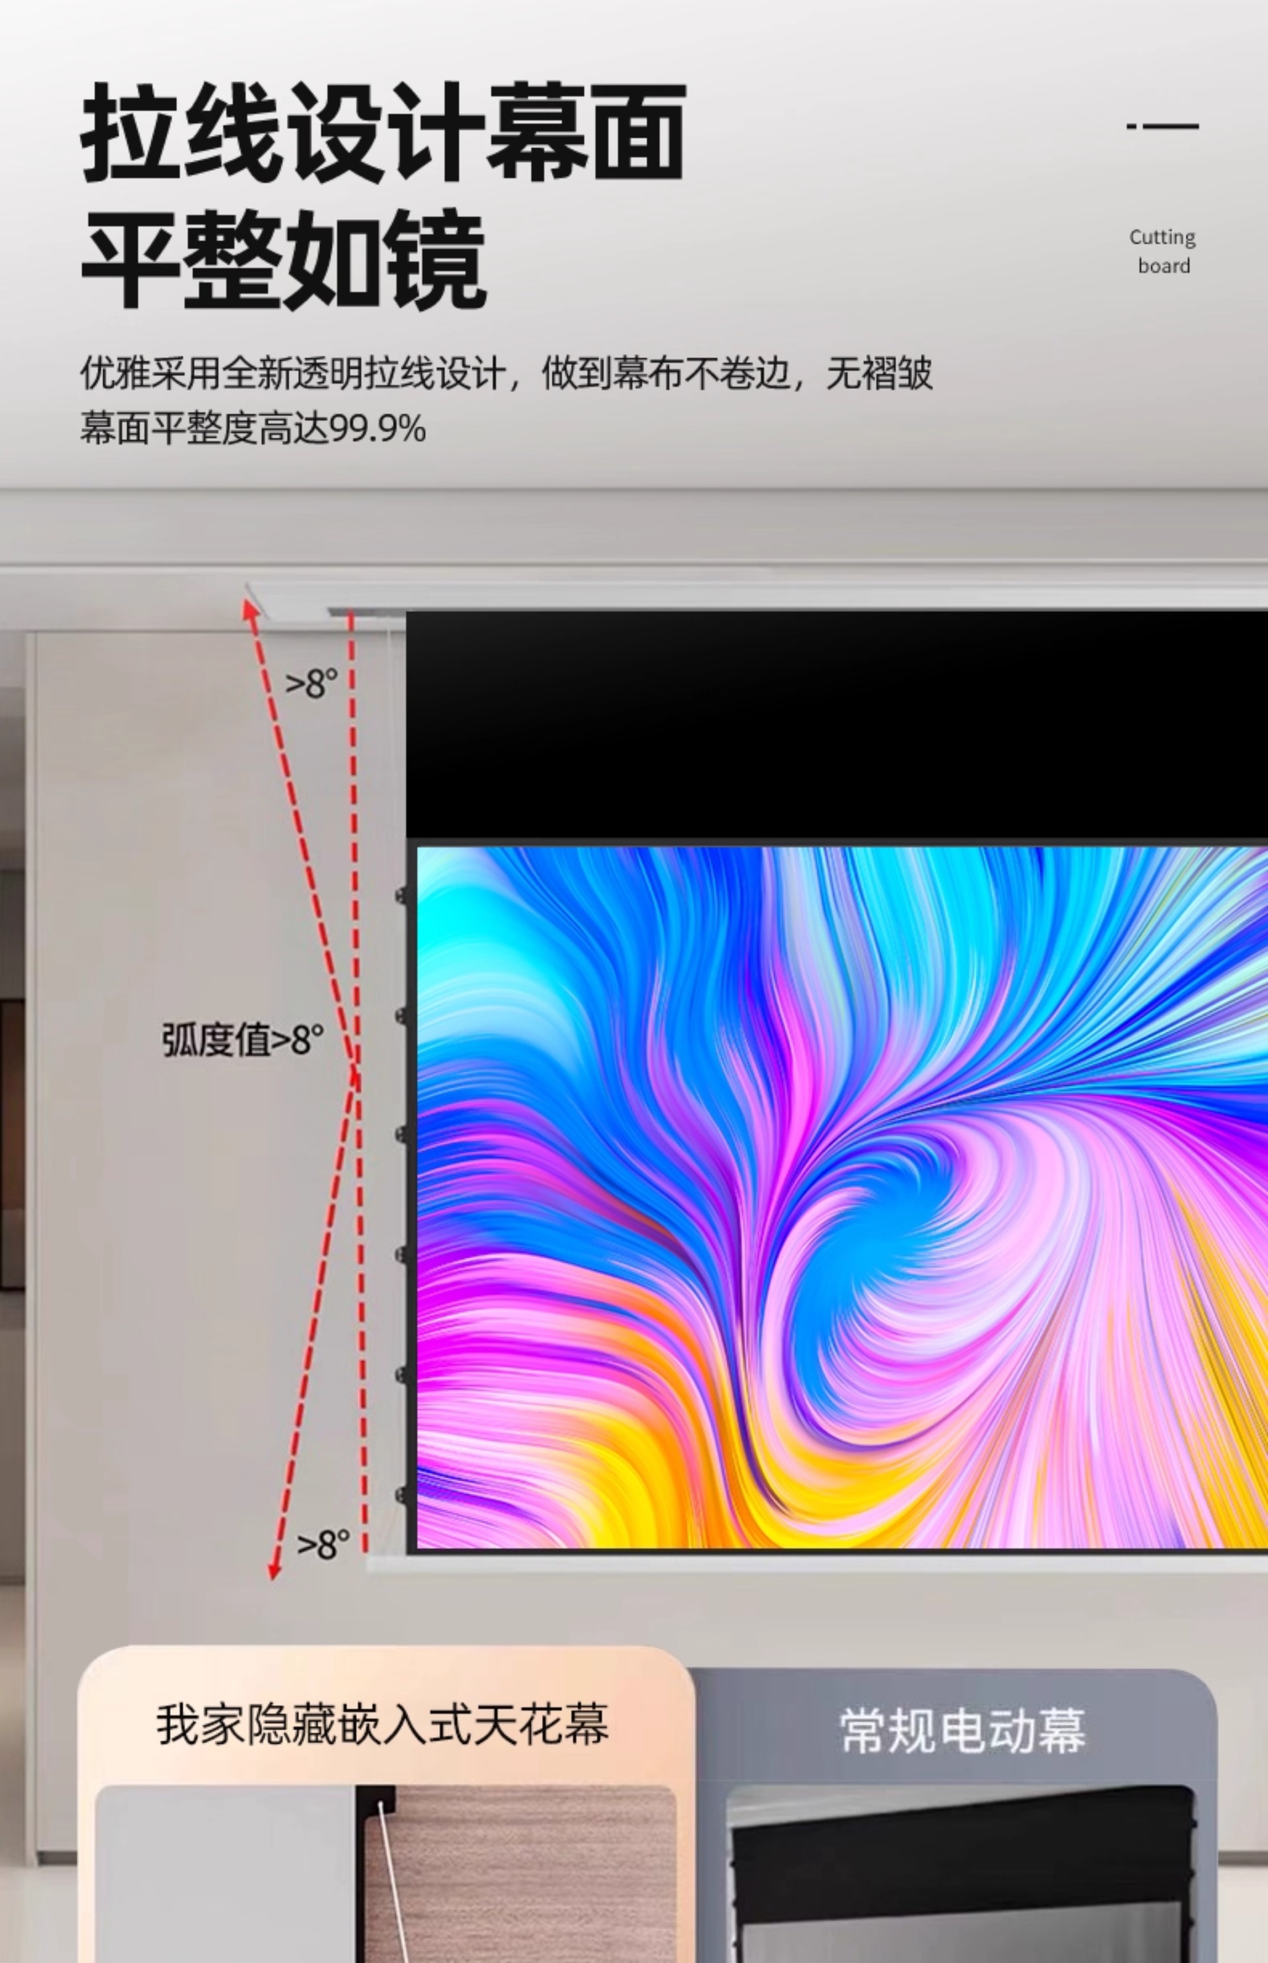The height and width of the screenshot is (1963, 1268).
Task: Click the bottom >8° angle label
Action: pos(323,1545)
